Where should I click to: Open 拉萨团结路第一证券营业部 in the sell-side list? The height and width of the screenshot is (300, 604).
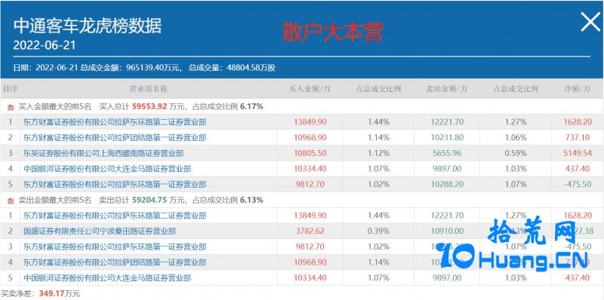coord(115,262)
